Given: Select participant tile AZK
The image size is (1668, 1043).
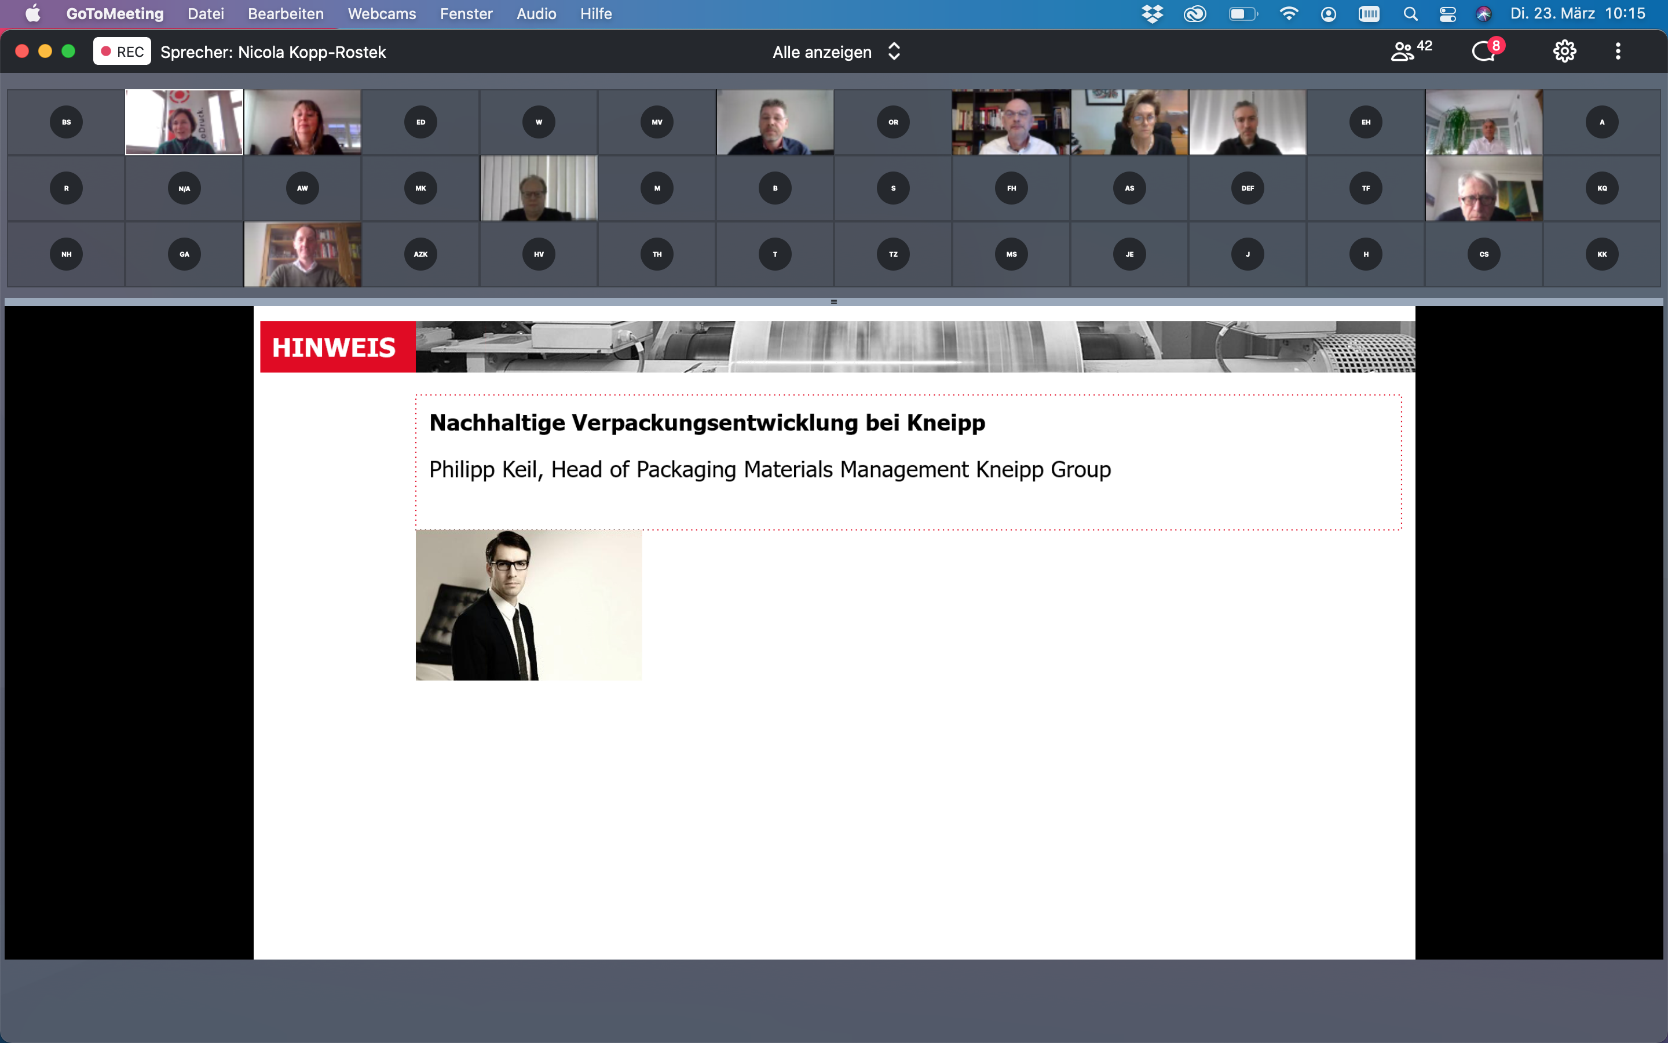Looking at the screenshot, I should 420,254.
